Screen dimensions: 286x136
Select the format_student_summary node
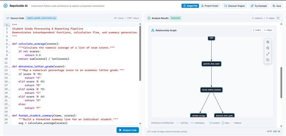point(211,90)
